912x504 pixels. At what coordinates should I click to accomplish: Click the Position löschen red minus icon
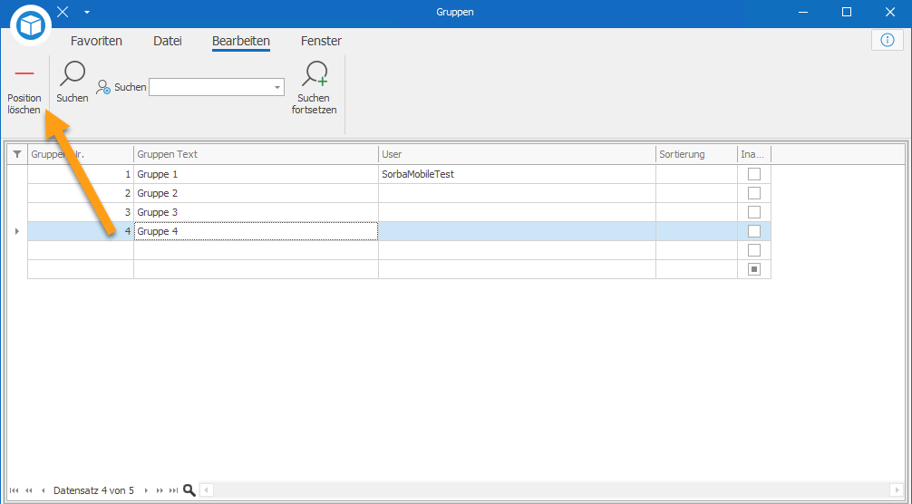coord(24,73)
